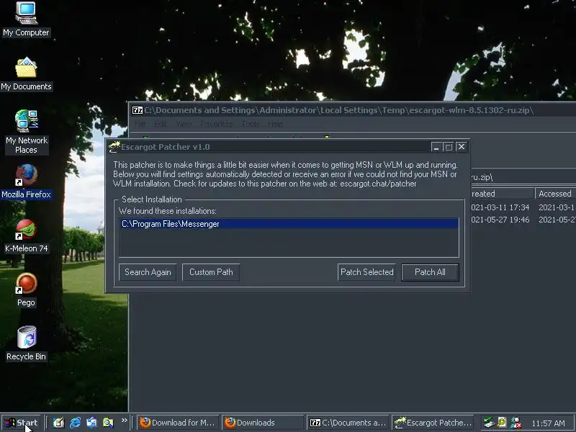
Task: Click the Search Again button
Action: tap(148, 272)
